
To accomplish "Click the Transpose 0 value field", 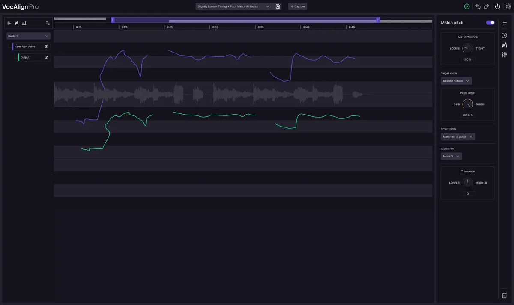I will click(468, 194).
